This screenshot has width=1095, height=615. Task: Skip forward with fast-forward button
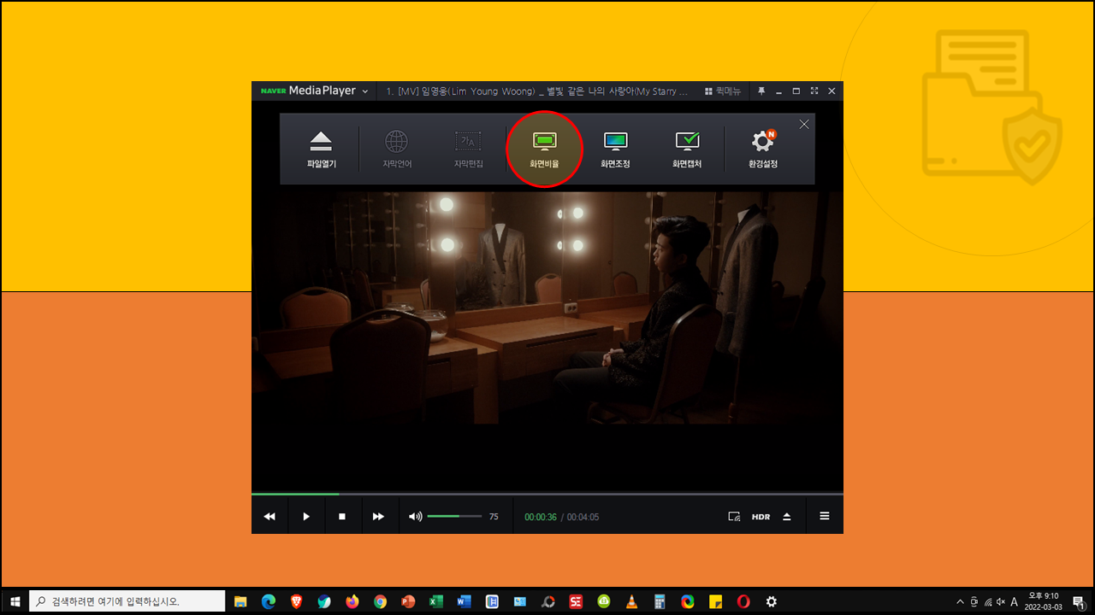pyautogui.click(x=378, y=517)
